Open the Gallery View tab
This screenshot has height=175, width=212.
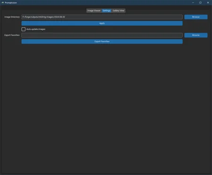pos(118,10)
